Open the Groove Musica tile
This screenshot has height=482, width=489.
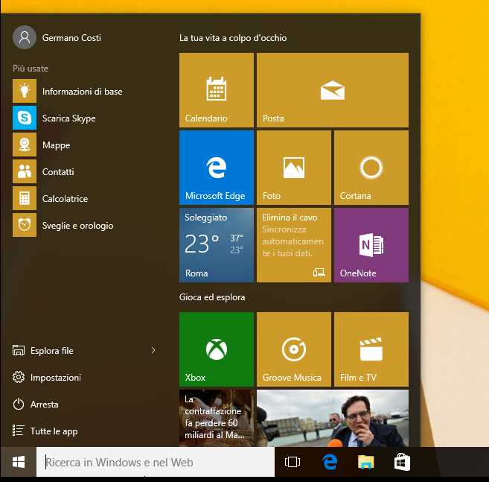pyautogui.click(x=294, y=349)
